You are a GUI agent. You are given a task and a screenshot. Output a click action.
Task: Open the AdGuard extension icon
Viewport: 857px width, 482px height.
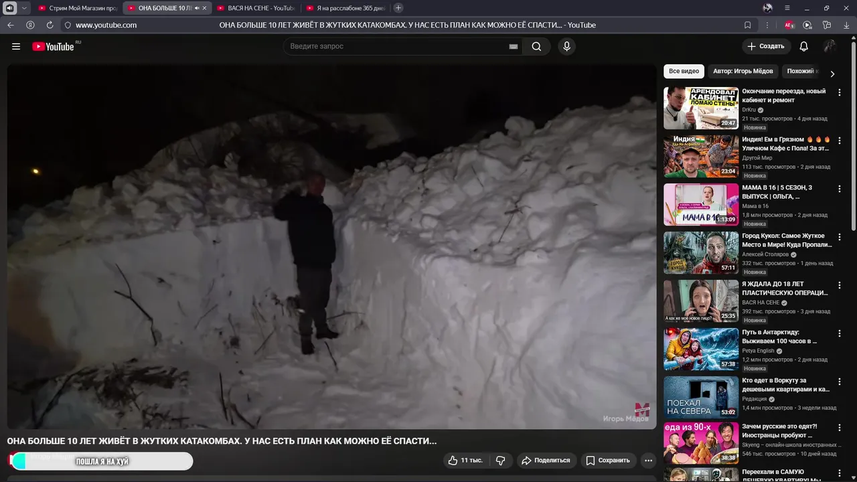click(x=789, y=25)
